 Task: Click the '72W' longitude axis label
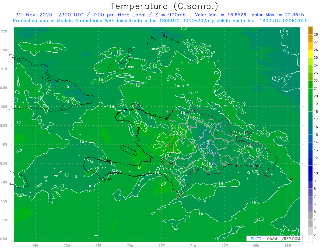click(162, 245)
